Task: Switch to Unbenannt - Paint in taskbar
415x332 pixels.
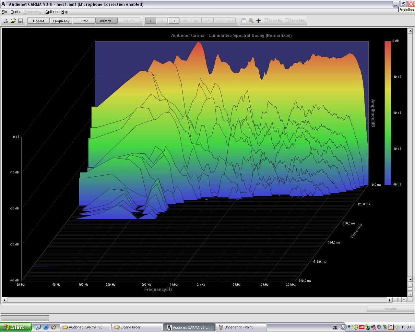Action: click(x=241, y=327)
